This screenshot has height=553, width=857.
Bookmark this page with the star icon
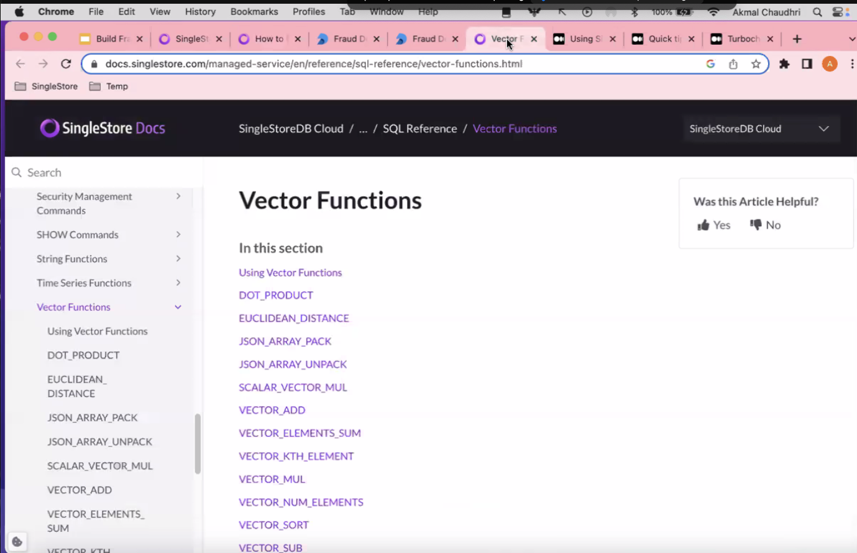[756, 64]
